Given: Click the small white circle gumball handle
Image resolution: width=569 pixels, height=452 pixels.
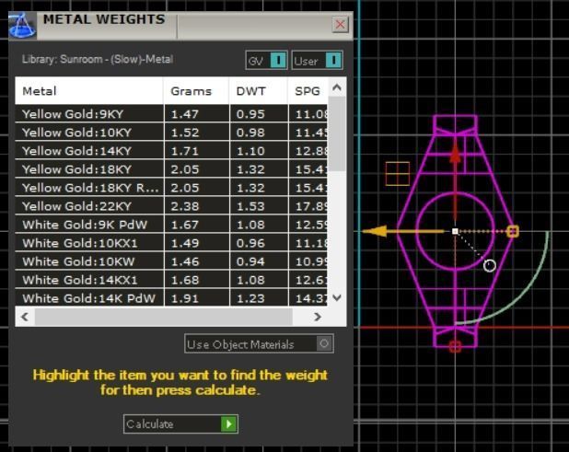Looking at the screenshot, I should pyautogui.click(x=490, y=265).
